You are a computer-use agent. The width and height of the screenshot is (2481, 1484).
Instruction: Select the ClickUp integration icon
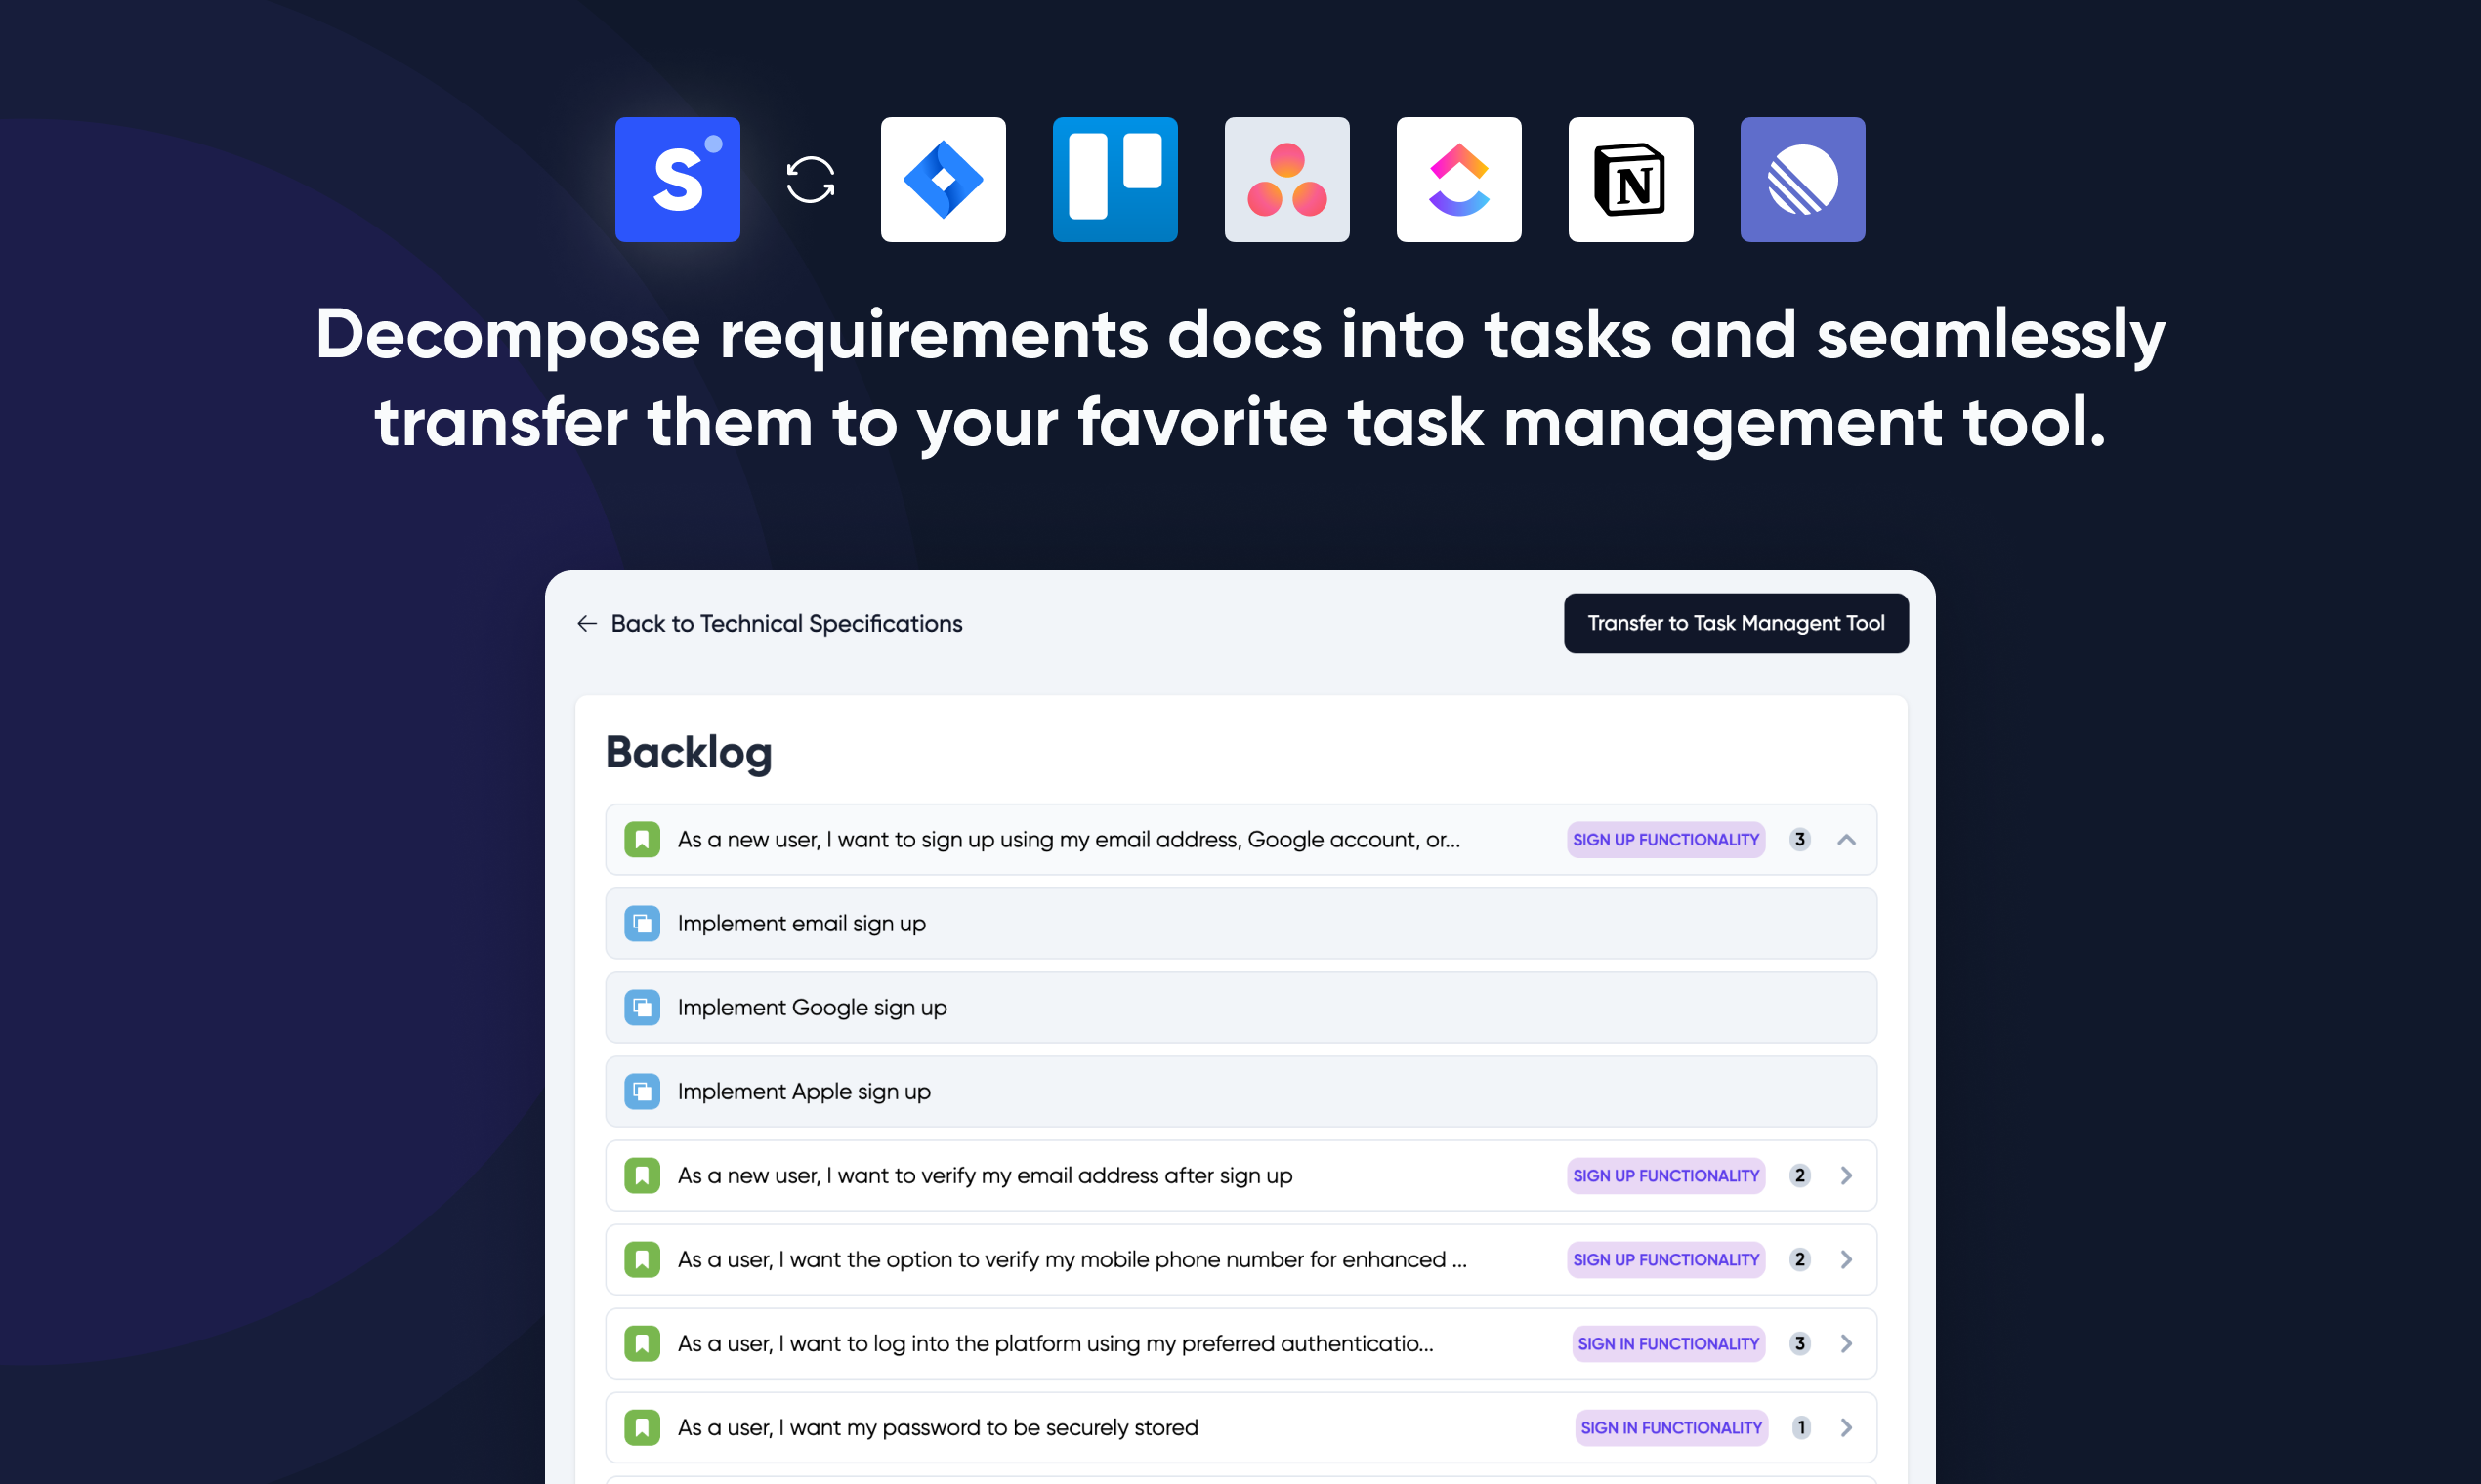[x=1458, y=179]
